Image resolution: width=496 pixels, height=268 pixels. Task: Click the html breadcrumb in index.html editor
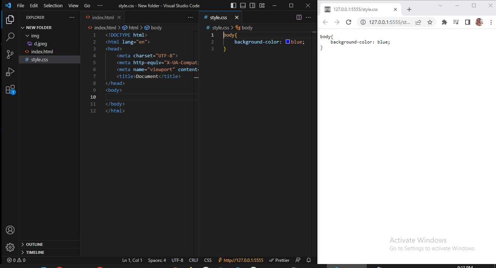(x=130, y=28)
